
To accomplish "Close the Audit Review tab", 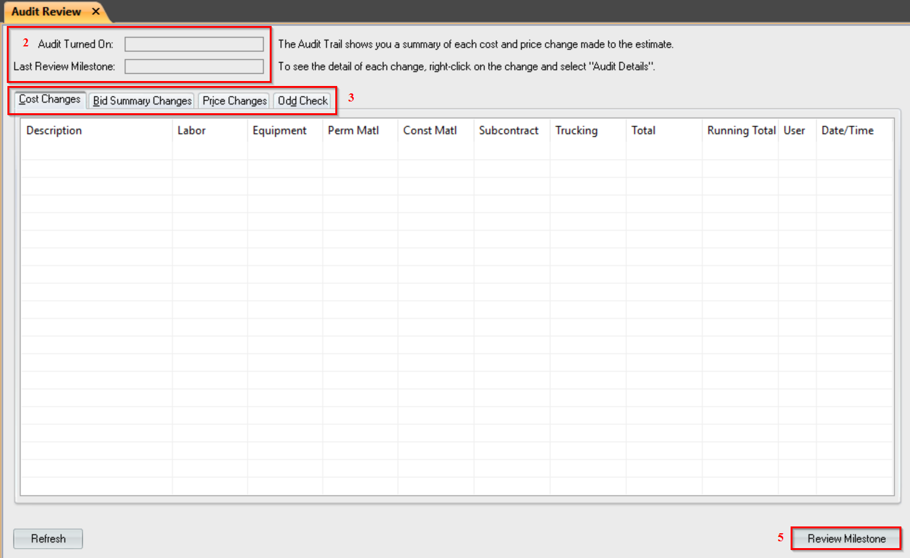I will (96, 11).
